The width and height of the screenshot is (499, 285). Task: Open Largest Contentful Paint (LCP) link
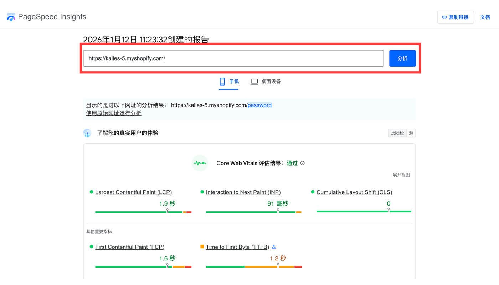(x=133, y=192)
